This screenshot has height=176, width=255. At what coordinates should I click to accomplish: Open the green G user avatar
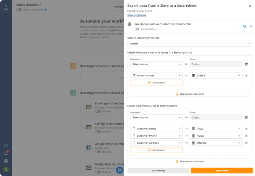pos(6,169)
